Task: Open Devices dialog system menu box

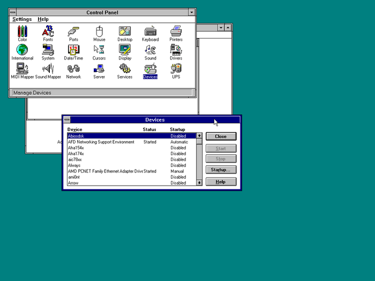Action: [x=67, y=120]
